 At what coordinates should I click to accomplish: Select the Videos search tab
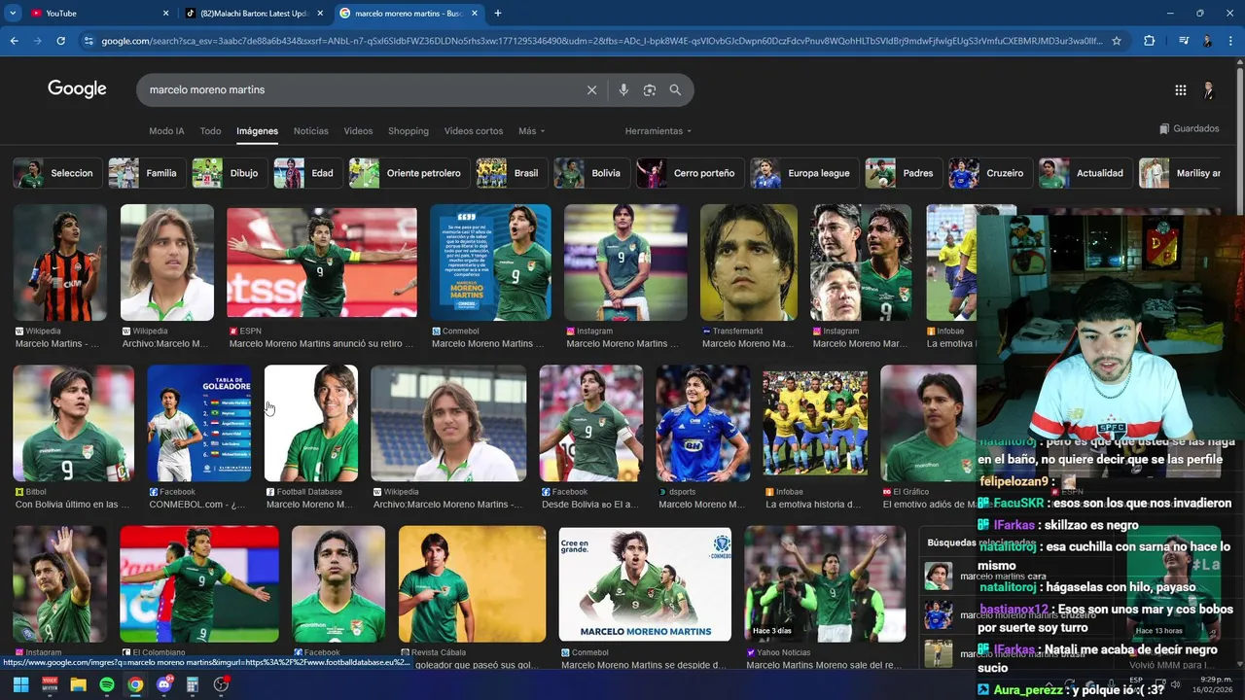pyautogui.click(x=358, y=131)
